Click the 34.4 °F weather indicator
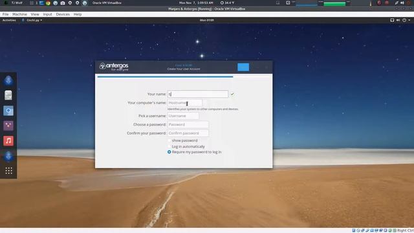Viewport: 414px width, 233px height. click(227, 3)
